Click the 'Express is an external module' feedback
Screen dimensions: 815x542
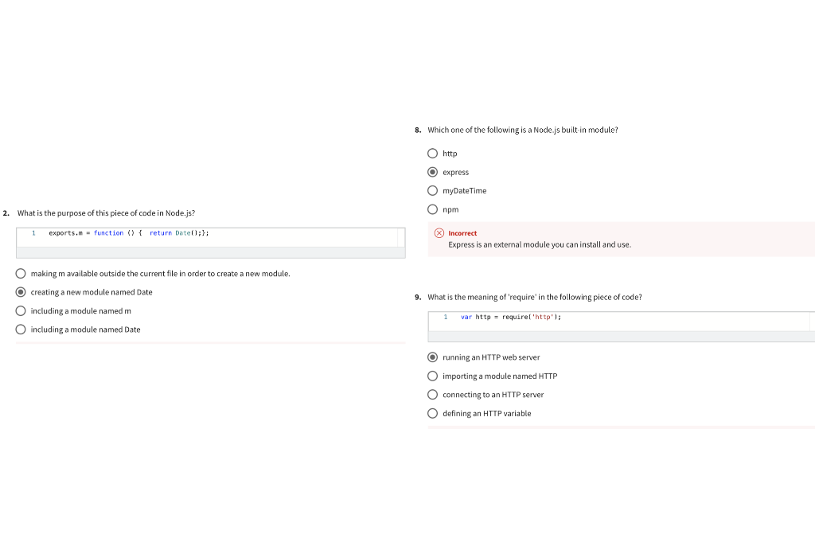(540, 245)
